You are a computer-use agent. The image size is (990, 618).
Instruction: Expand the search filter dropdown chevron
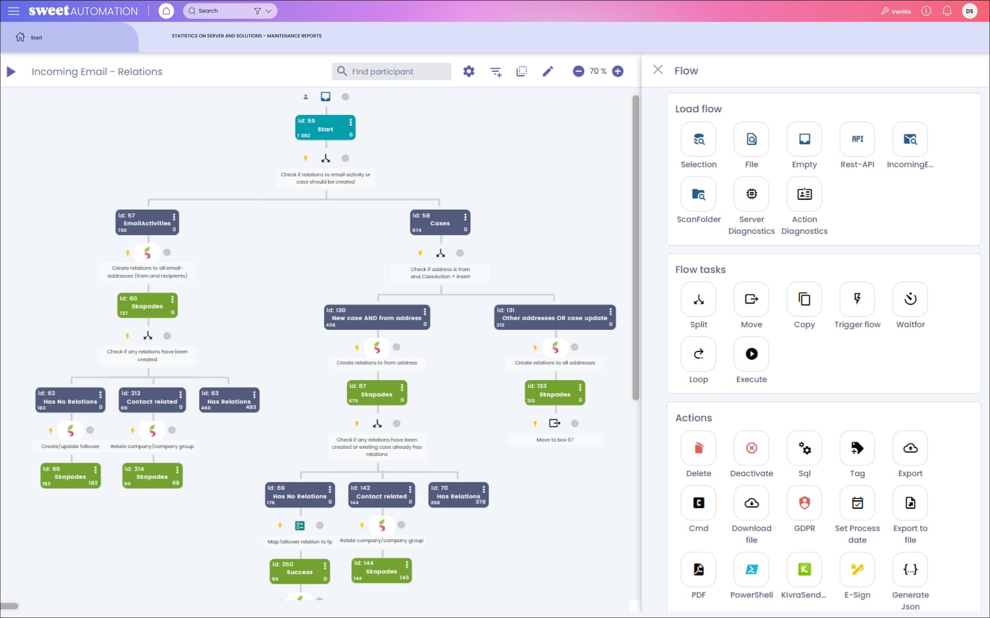(269, 11)
